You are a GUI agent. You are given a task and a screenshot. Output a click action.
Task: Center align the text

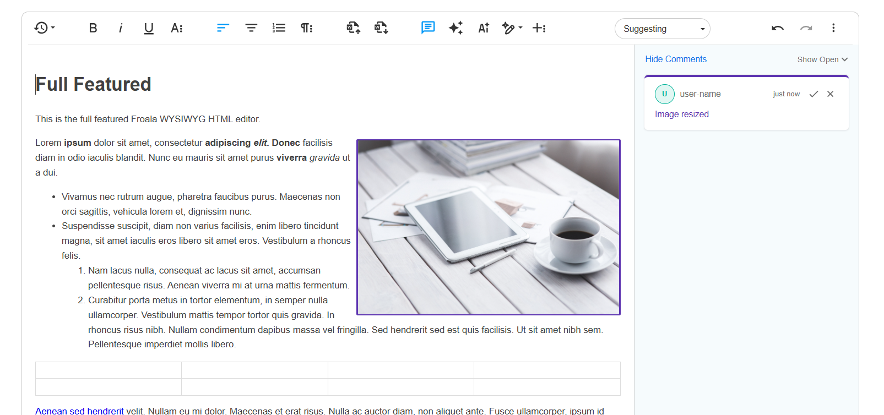251,28
